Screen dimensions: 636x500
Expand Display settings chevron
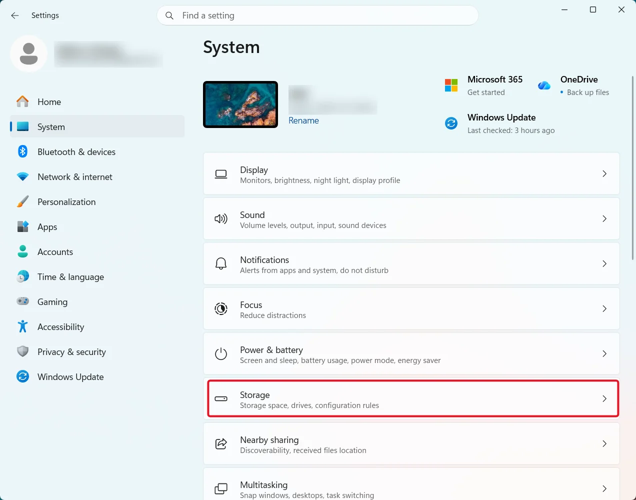[604, 173]
